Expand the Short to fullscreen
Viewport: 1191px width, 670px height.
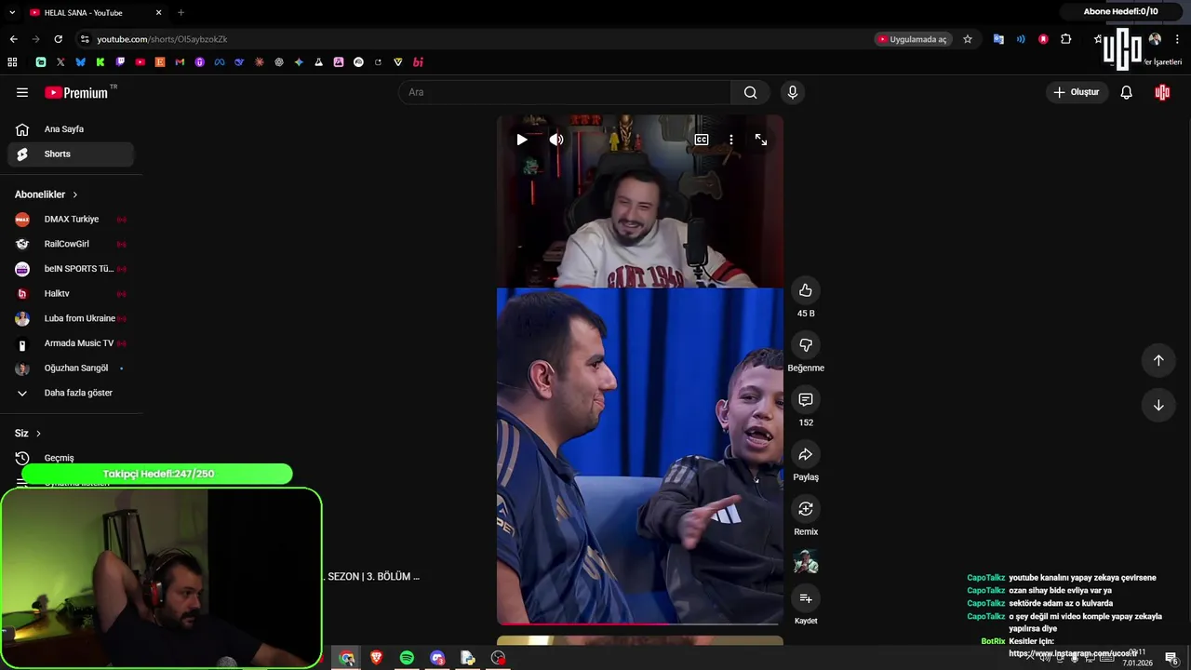(x=761, y=140)
